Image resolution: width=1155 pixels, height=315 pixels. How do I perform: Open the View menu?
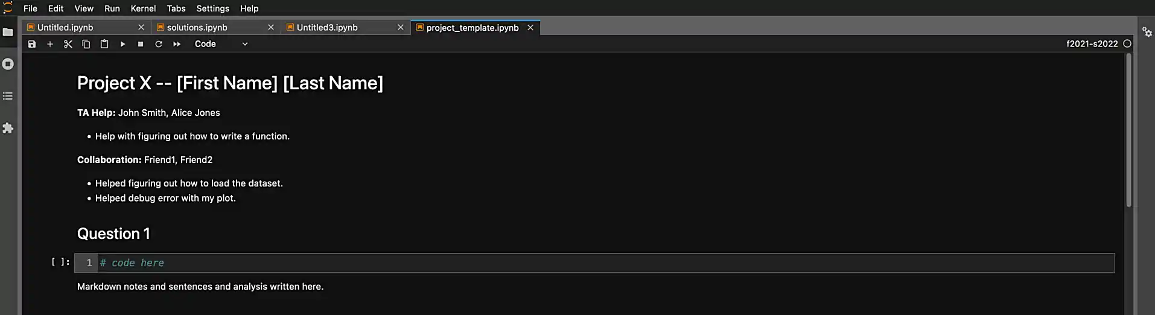pyautogui.click(x=84, y=8)
